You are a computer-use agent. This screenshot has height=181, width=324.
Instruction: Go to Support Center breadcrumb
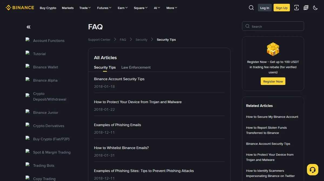click(x=99, y=40)
